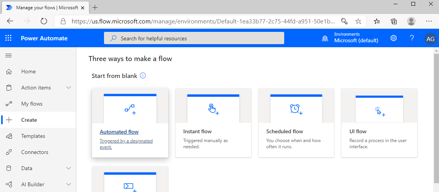Click the Search for helpful resources box
The height and width of the screenshot is (192, 439).
194,38
